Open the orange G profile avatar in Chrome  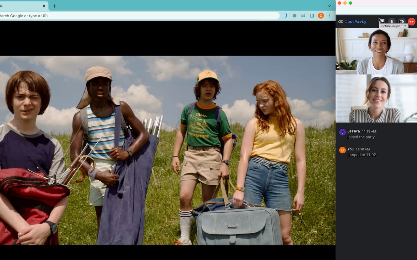(321, 16)
